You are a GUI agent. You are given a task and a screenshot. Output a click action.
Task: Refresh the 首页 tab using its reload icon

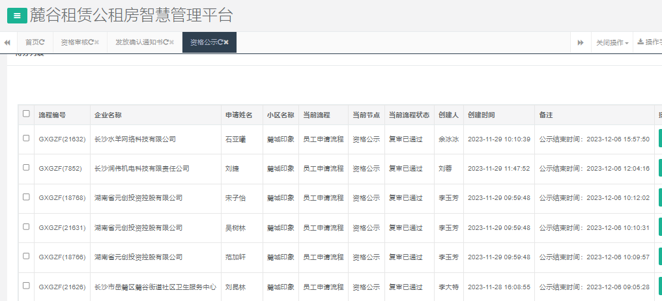pyautogui.click(x=42, y=42)
